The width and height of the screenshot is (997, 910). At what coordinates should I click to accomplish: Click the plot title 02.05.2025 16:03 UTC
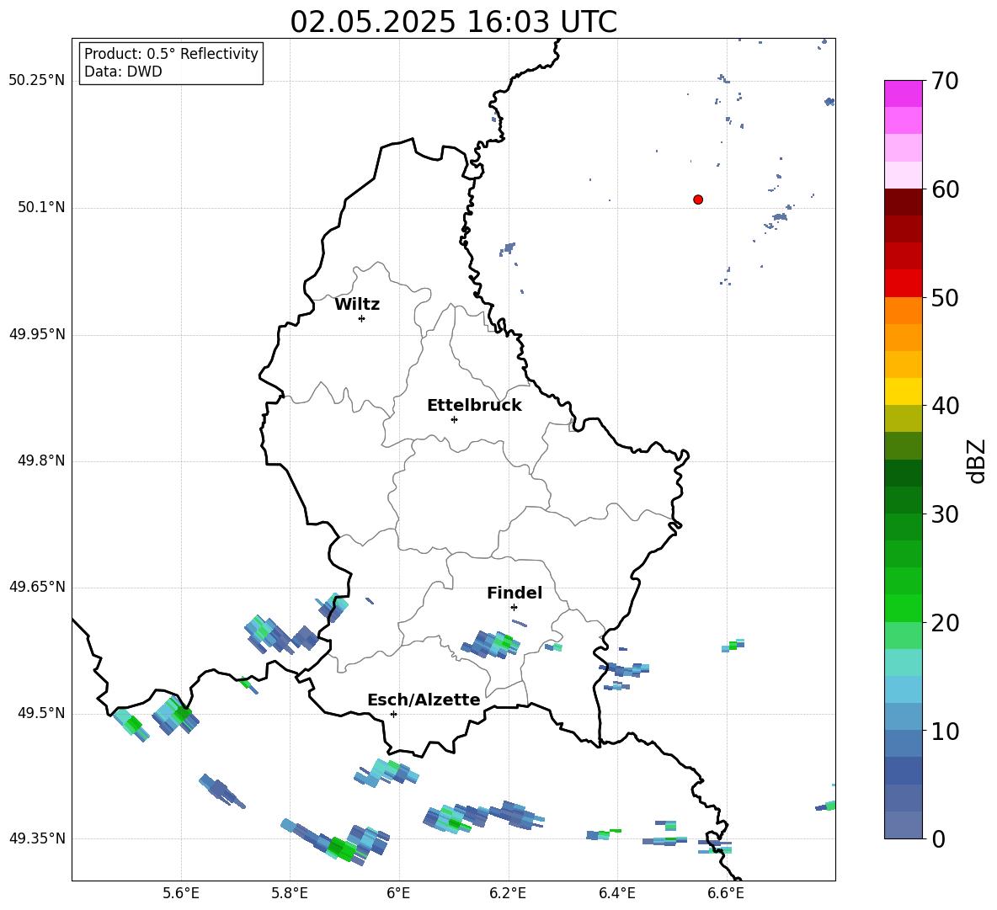(453, 22)
